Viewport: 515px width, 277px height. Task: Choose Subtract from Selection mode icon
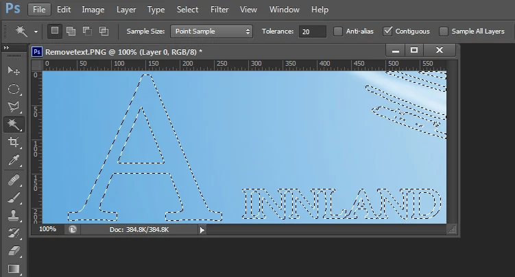click(87, 31)
